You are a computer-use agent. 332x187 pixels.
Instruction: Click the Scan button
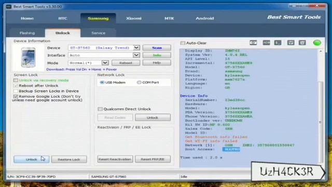[157, 48]
